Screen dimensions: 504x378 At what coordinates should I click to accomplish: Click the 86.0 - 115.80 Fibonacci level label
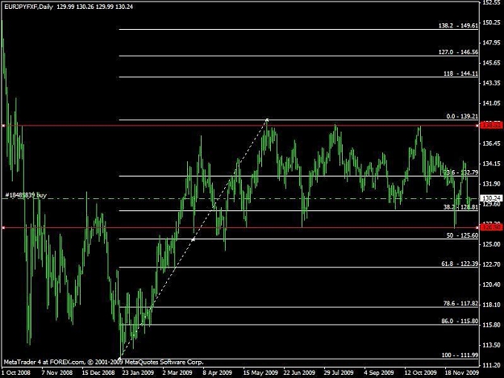point(460,321)
